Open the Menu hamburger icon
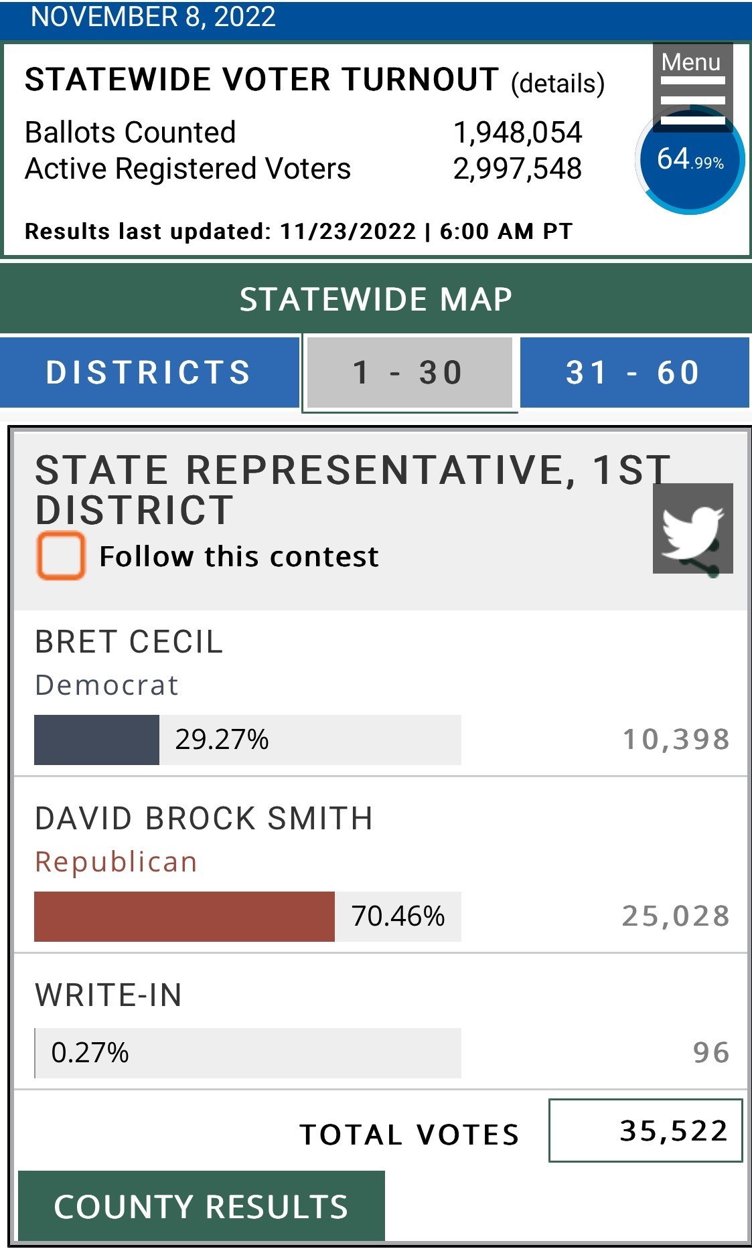Screen dimensions: 752x1251 tap(692, 86)
